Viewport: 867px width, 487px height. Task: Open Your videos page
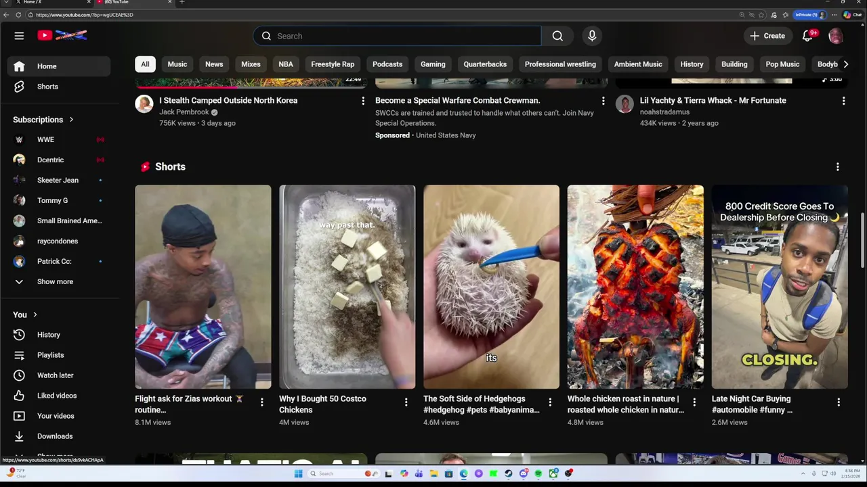tap(58, 416)
